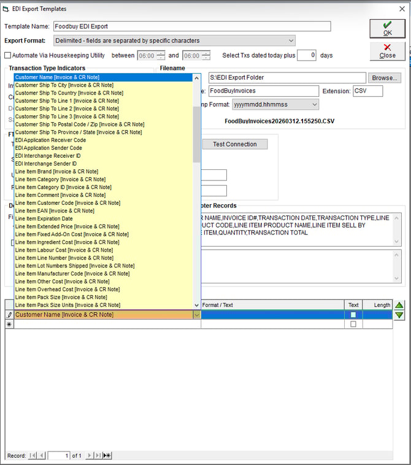The width and height of the screenshot is (411, 465).
Task: Click the Close button with red X
Action: coord(387,52)
